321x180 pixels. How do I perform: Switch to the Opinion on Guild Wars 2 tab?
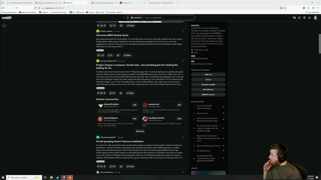pyautogui.click(x=47, y=3)
